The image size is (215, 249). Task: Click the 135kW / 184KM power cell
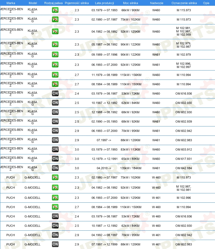click(x=131, y=168)
